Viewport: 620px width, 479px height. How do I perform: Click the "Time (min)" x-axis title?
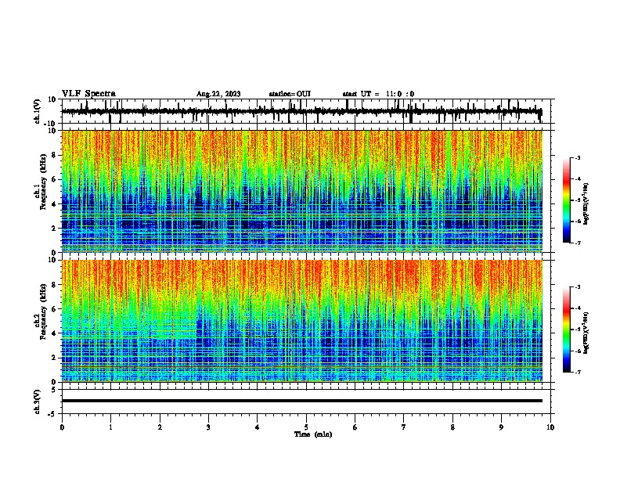coord(313,434)
